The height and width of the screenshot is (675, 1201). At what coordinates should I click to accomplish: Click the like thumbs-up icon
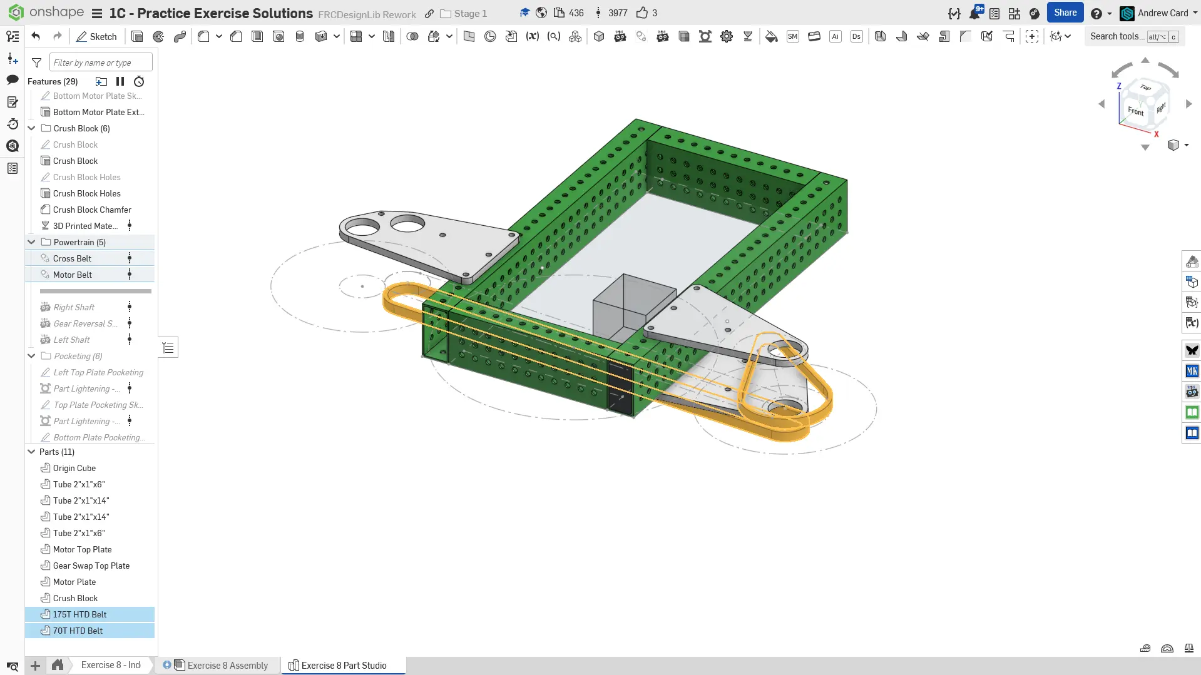[641, 13]
